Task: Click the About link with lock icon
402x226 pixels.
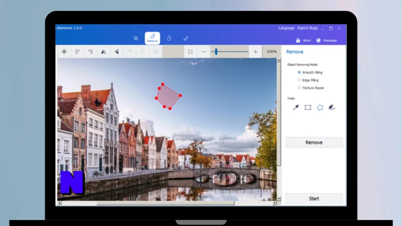Action: tap(303, 40)
